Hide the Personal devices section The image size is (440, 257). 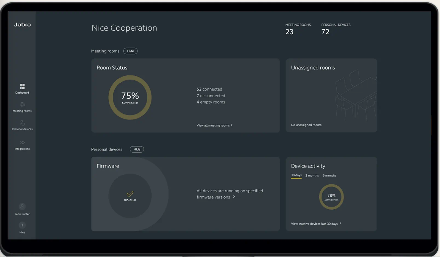[x=137, y=149]
